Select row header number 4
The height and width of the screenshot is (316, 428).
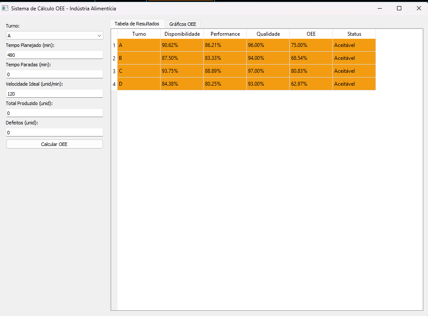tap(114, 84)
